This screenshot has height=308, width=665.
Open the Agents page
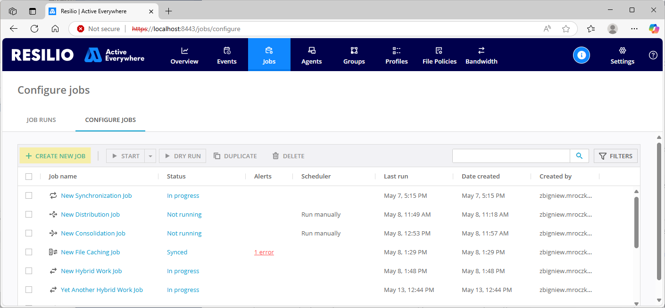pos(311,55)
